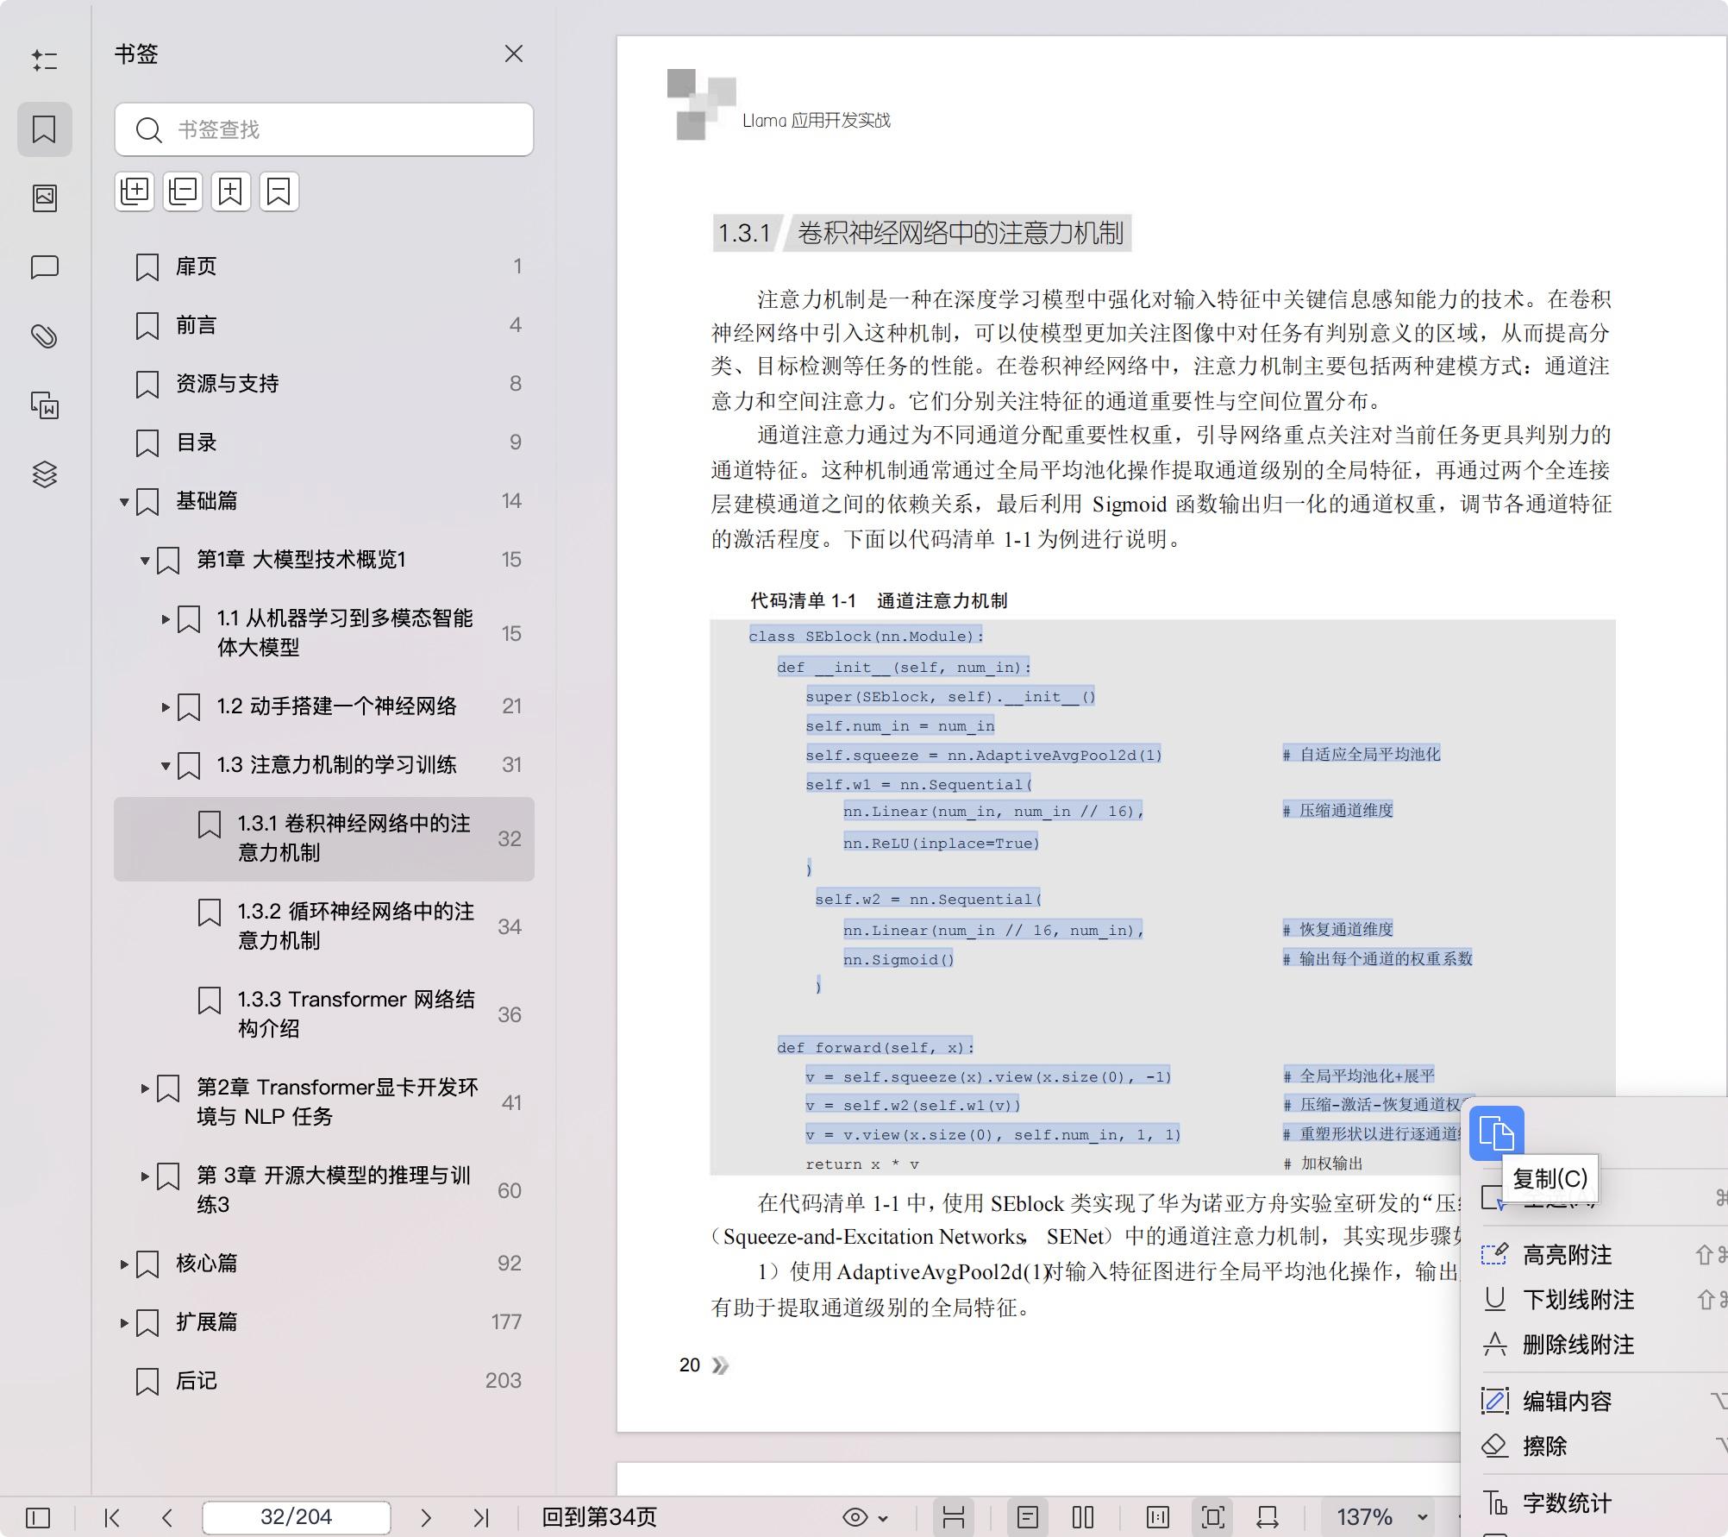This screenshot has width=1728, height=1537.
Task: Open the comments panel in the sidebar
Action: 45,268
